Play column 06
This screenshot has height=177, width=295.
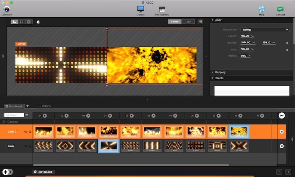click(x=153, y=116)
